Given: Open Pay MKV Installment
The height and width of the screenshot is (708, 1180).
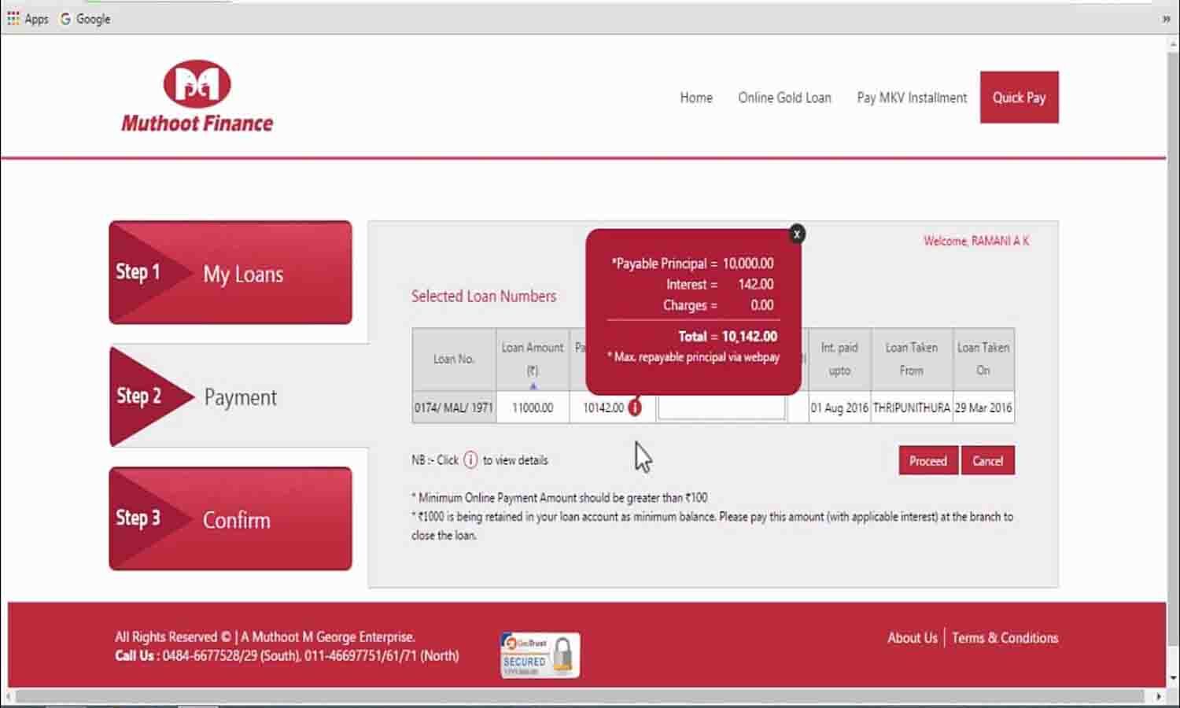Looking at the screenshot, I should (x=912, y=98).
